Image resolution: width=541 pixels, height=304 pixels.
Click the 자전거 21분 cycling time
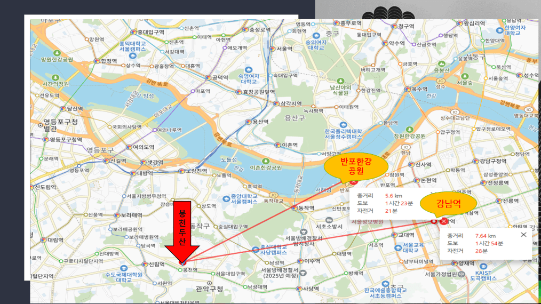point(391,211)
